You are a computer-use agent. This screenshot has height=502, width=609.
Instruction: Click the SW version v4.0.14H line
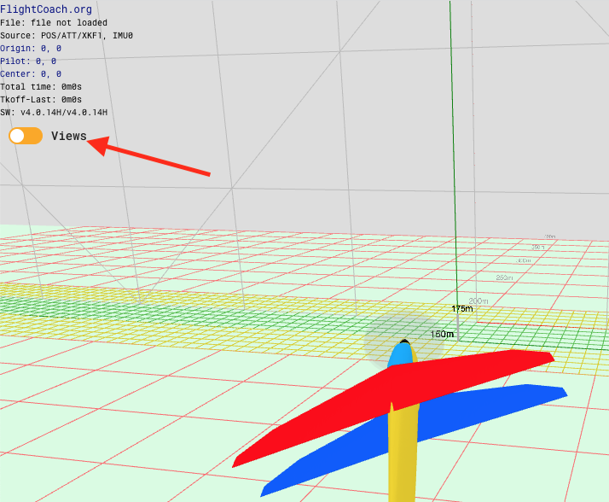pos(54,113)
